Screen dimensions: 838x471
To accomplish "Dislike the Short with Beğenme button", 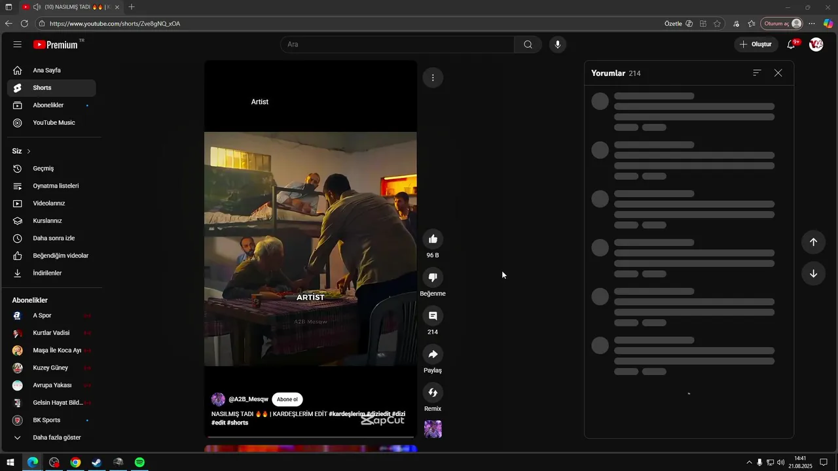I will click(433, 277).
